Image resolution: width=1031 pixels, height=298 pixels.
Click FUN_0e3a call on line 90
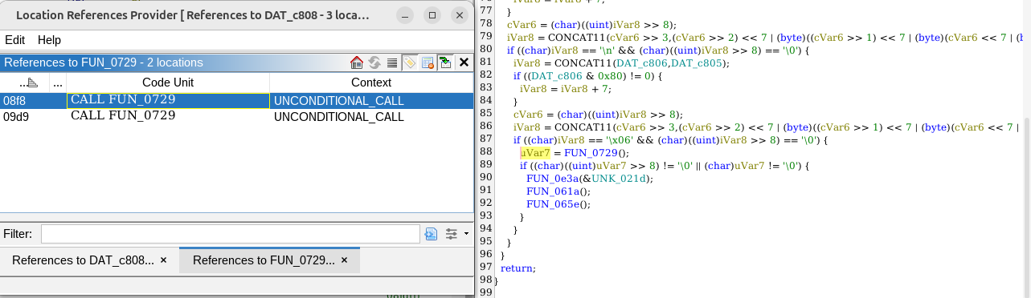[551, 178]
